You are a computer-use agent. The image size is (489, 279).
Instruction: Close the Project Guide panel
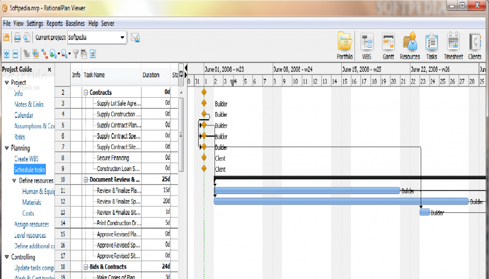[x=49, y=69]
